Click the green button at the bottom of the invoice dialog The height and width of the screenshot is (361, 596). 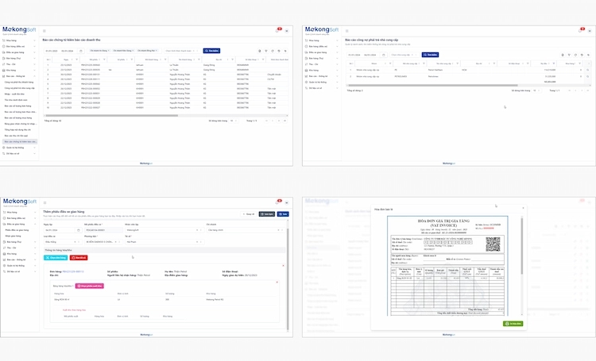[x=512, y=324]
